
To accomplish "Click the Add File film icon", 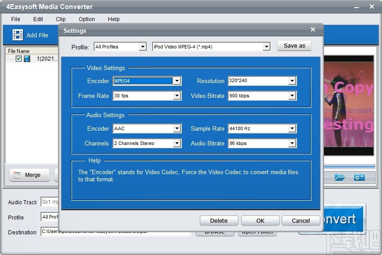I will tap(18, 35).
